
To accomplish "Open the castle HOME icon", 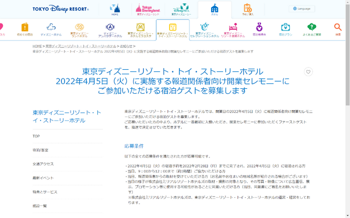I will pyautogui.click(x=114, y=9).
